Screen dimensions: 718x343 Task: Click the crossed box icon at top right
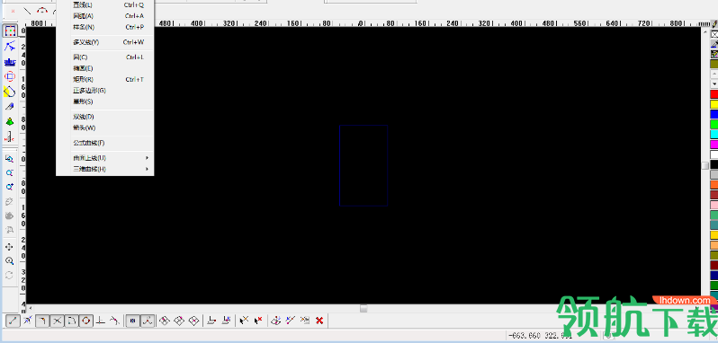coord(714,34)
